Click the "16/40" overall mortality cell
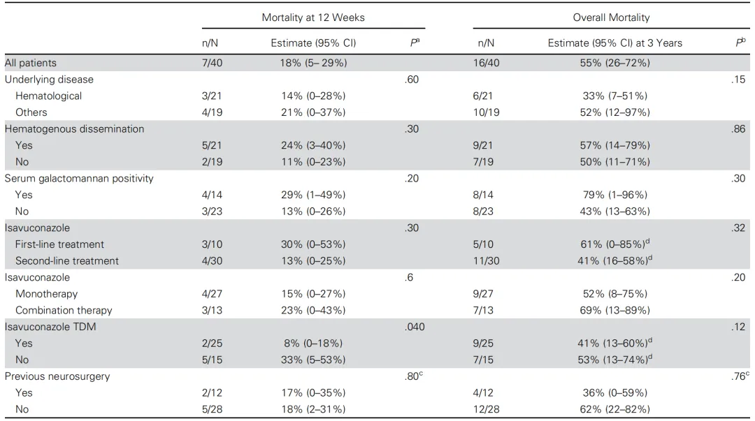This screenshot has width=755, height=421. tap(487, 63)
